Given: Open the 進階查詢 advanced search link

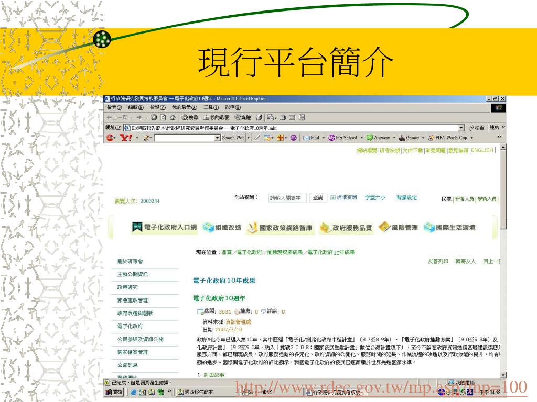Looking at the screenshot, I should [343, 197].
